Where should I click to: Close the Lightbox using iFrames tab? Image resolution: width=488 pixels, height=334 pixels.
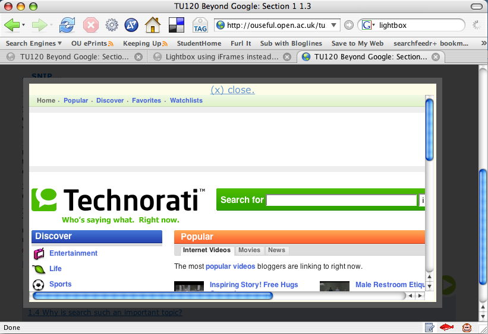[x=287, y=57]
